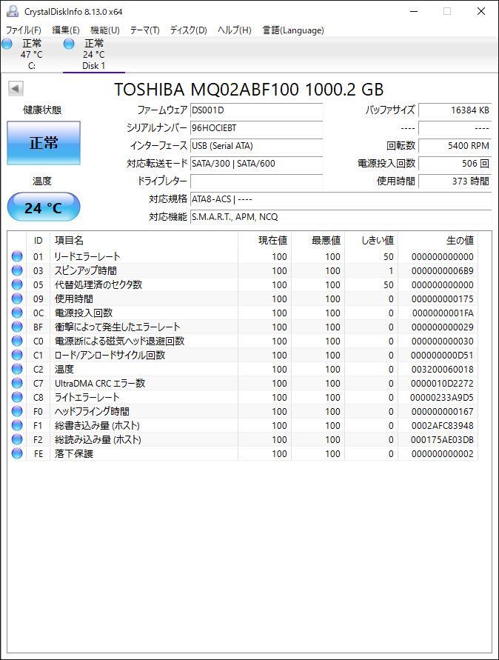Viewport: 499px width, 660px height.
Task: Click the status icon for 落下保護
Action: [17, 454]
